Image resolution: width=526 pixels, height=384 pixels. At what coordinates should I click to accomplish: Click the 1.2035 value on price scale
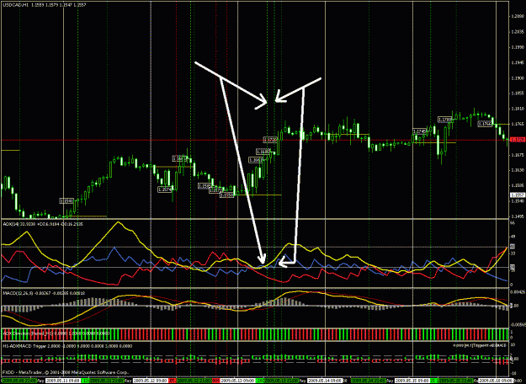pos(516,32)
